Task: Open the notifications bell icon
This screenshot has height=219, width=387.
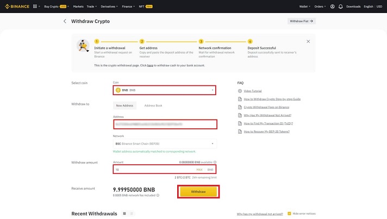Action: 341,7
